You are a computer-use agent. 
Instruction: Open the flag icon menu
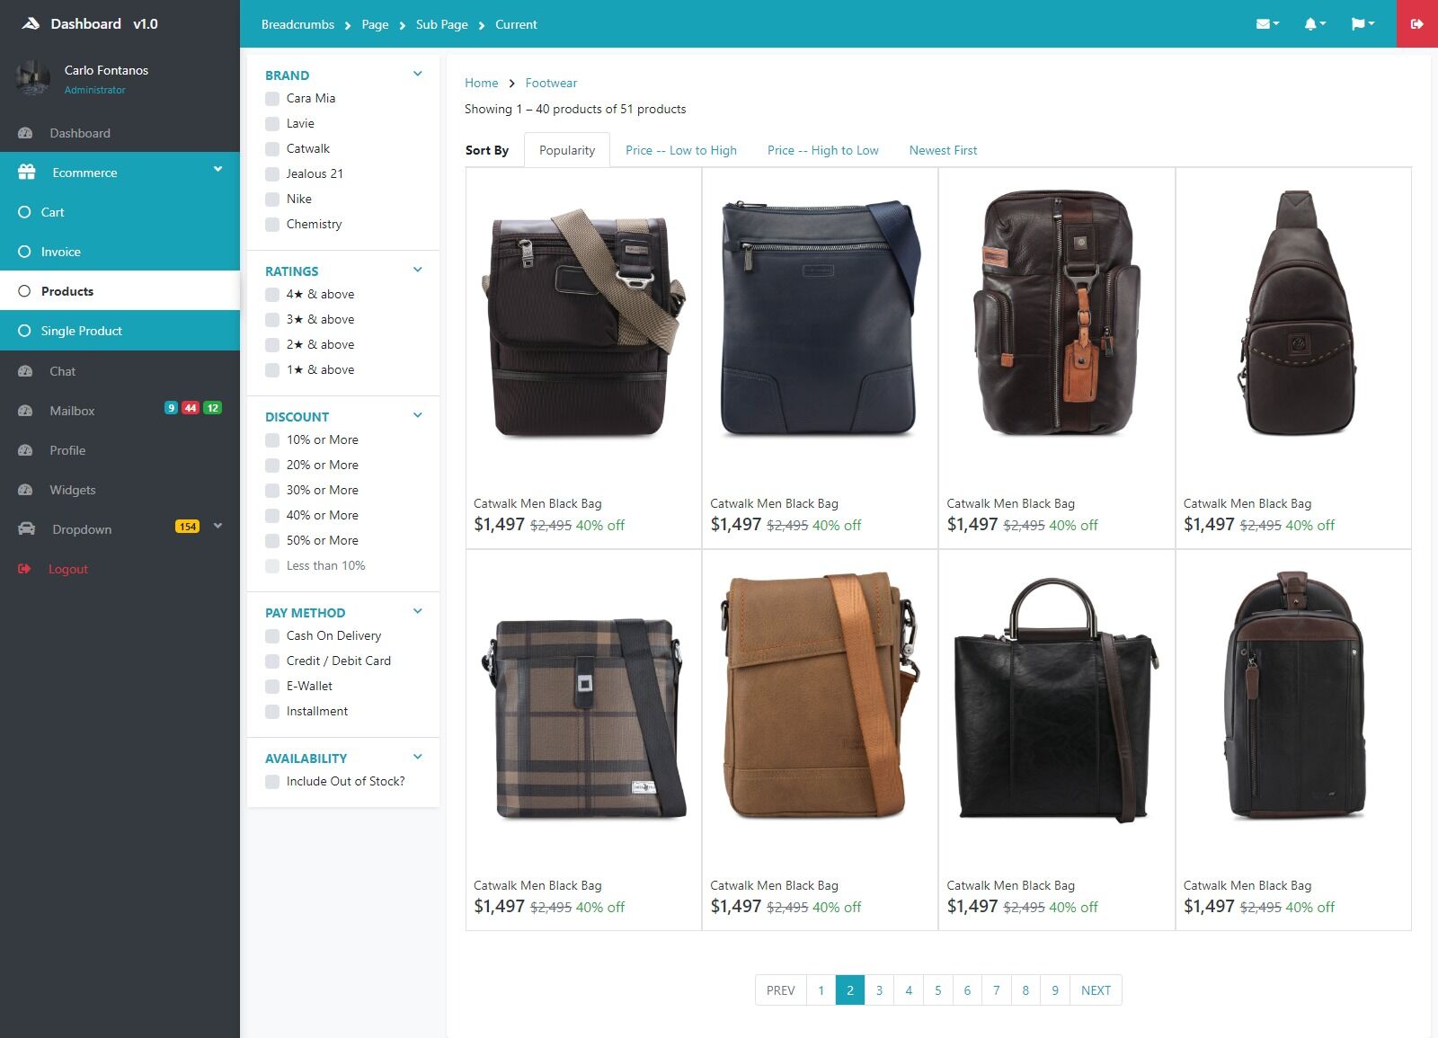1363,24
